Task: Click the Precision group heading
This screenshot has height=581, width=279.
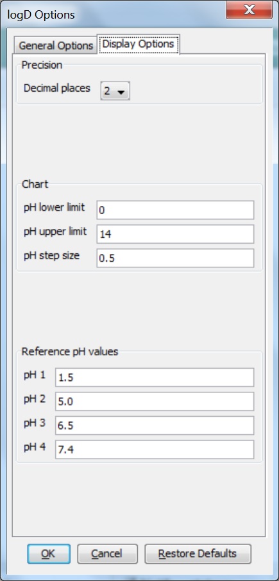Action: [x=42, y=65]
